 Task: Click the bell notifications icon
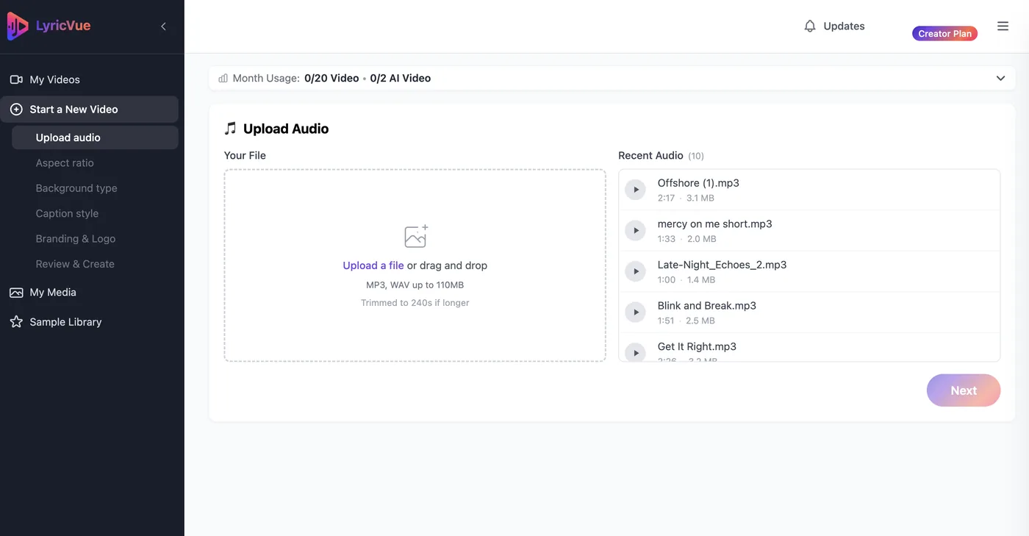pyautogui.click(x=810, y=26)
